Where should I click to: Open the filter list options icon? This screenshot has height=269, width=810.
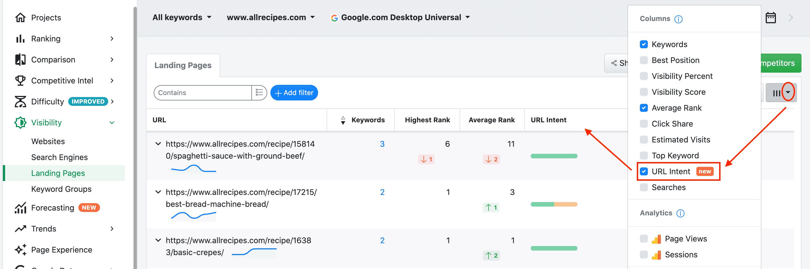(259, 93)
